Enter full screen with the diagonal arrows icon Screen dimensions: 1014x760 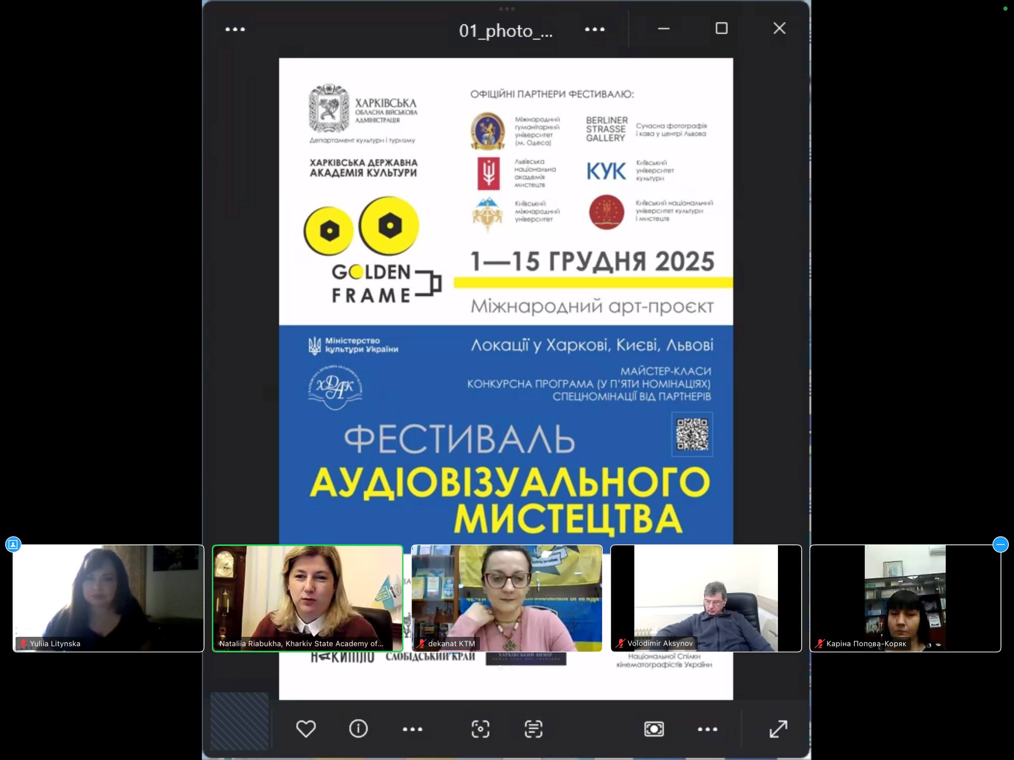pyautogui.click(x=778, y=729)
